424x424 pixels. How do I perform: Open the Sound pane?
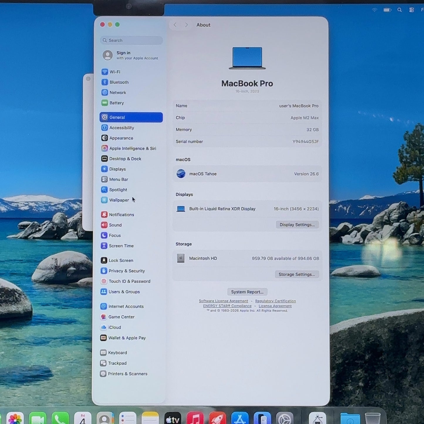tap(131, 225)
